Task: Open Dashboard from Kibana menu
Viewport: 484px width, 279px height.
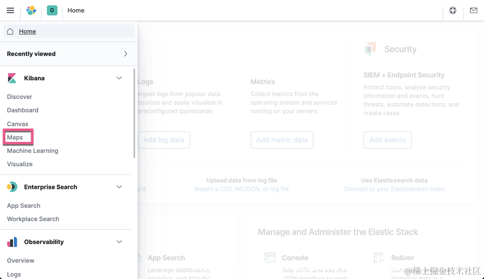Action: point(22,110)
